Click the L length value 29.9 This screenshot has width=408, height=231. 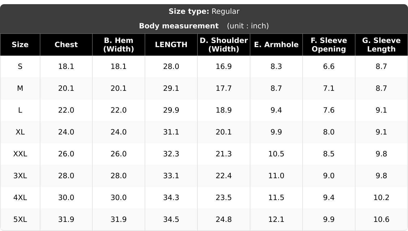click(171, 110)
